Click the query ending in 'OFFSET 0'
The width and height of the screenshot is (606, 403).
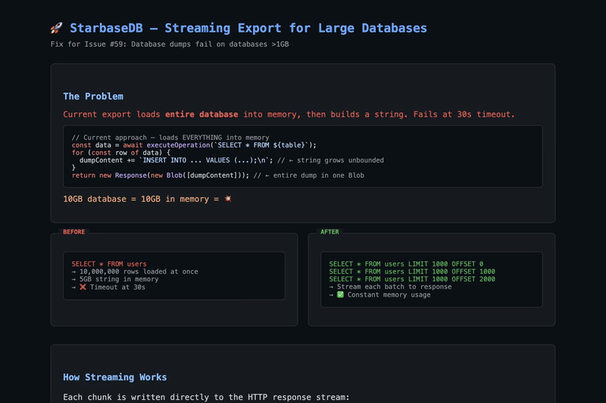click(x=406, y=264)
